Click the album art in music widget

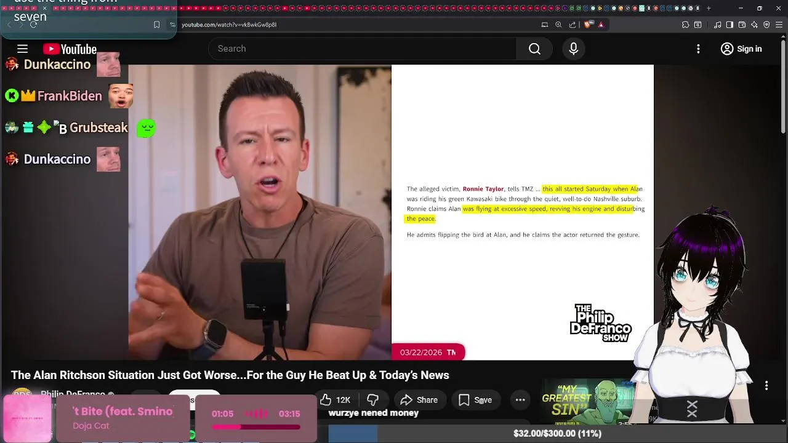28,418
